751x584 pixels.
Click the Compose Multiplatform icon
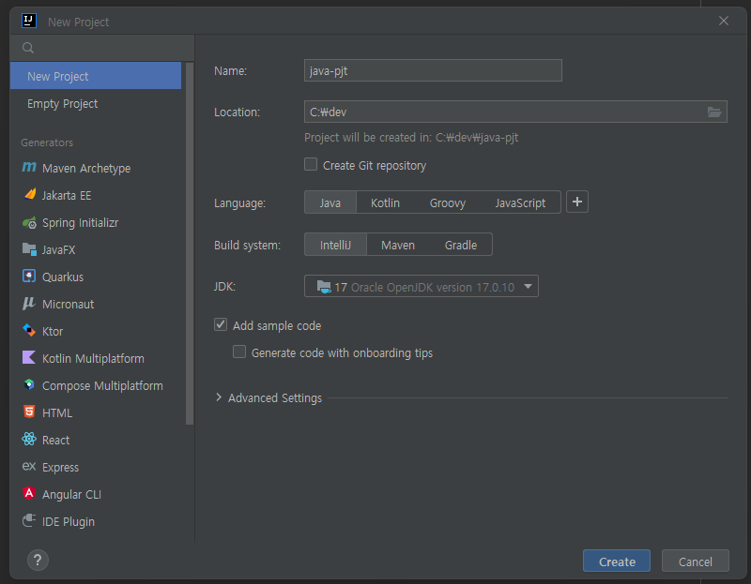[29, 384]
